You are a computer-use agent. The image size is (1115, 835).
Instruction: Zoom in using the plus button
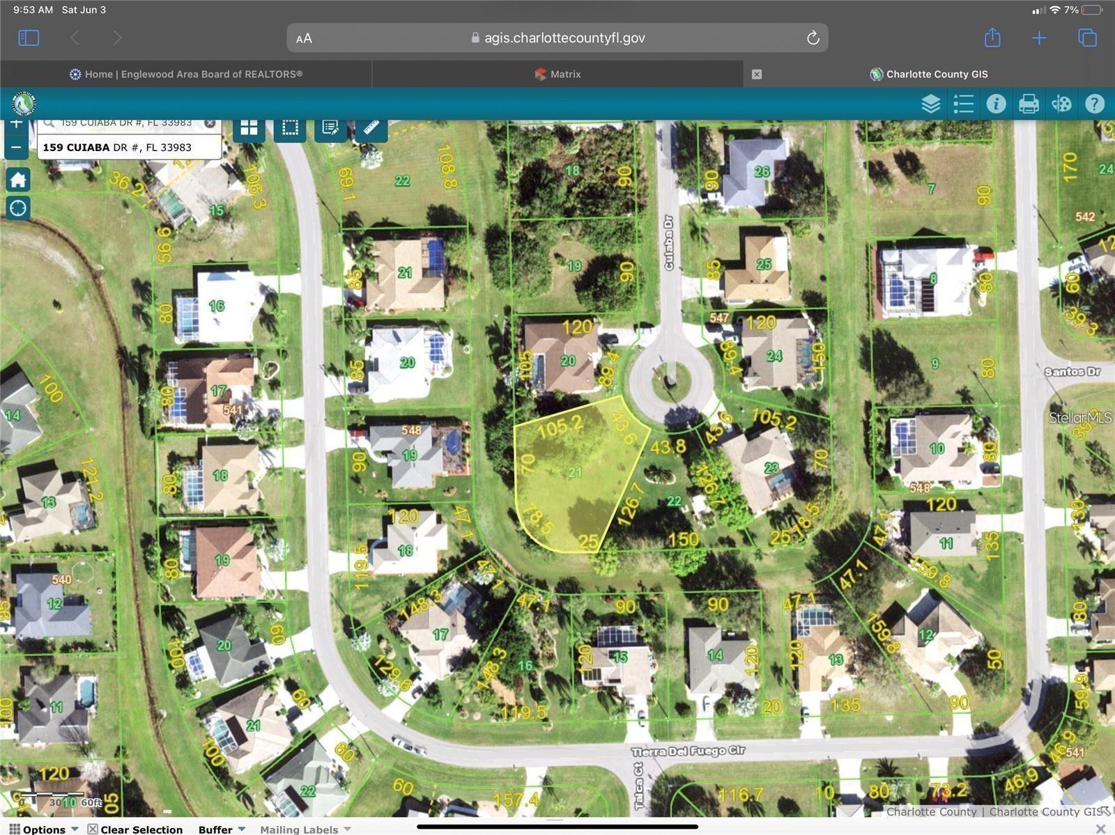(16, 123)
